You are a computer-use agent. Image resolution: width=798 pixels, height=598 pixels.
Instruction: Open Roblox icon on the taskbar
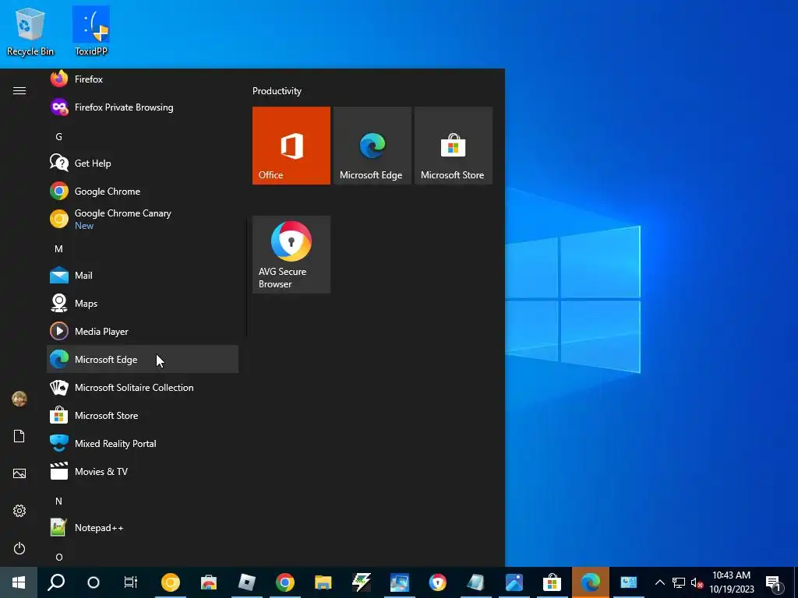(247, 582)
